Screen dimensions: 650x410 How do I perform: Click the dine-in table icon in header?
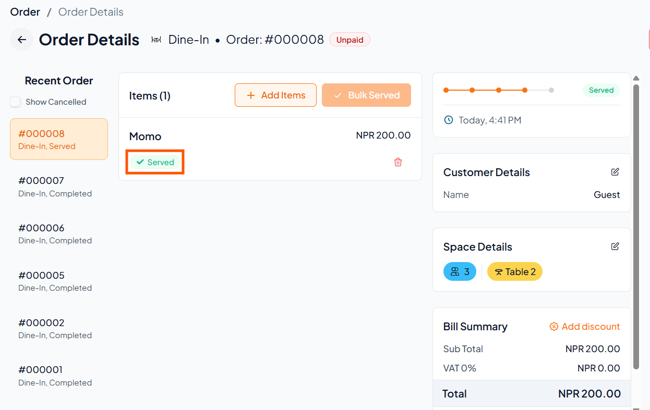click(156, 40)
